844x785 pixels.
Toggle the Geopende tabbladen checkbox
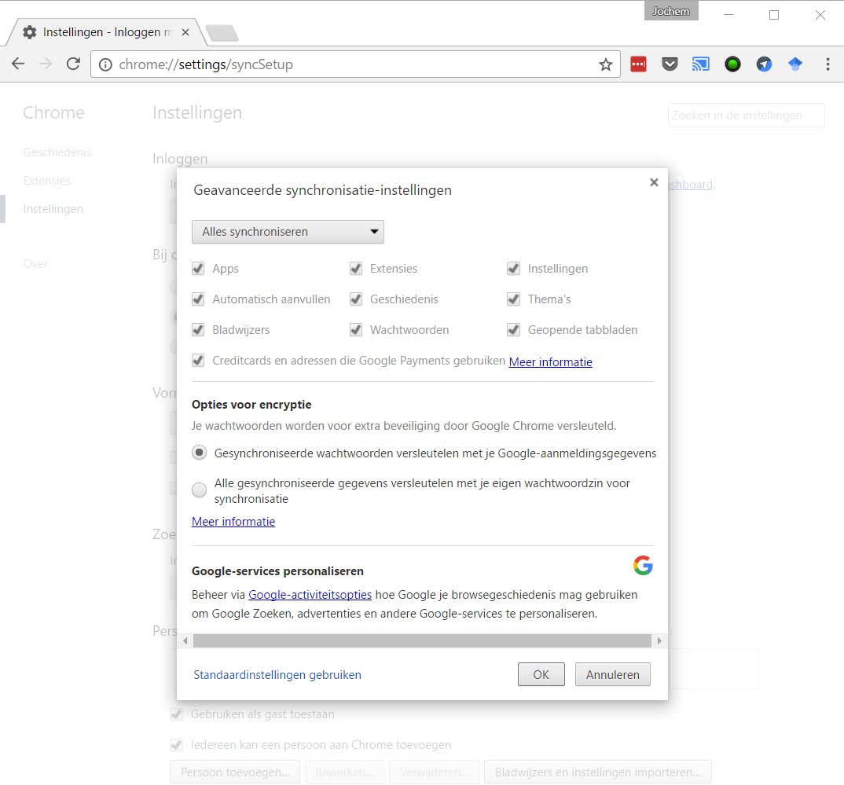(x=513, y=330)
